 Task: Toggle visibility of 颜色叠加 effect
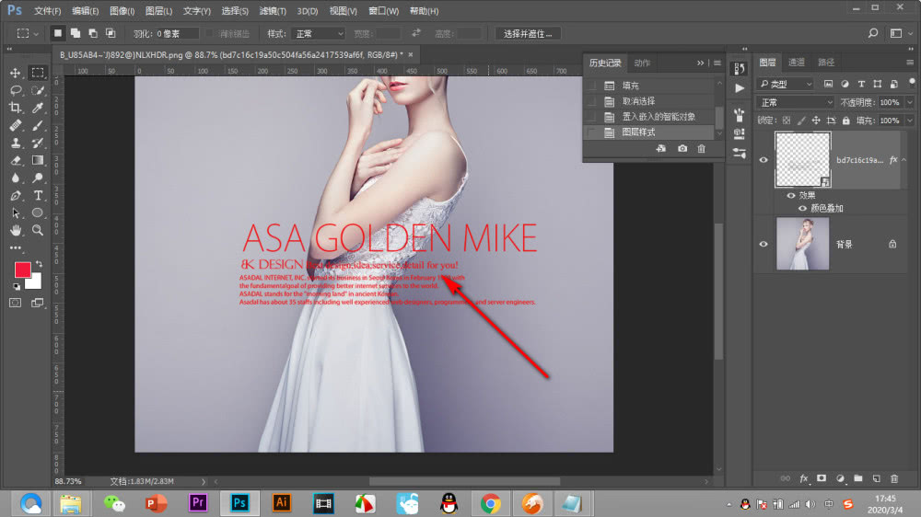point(801,208)
